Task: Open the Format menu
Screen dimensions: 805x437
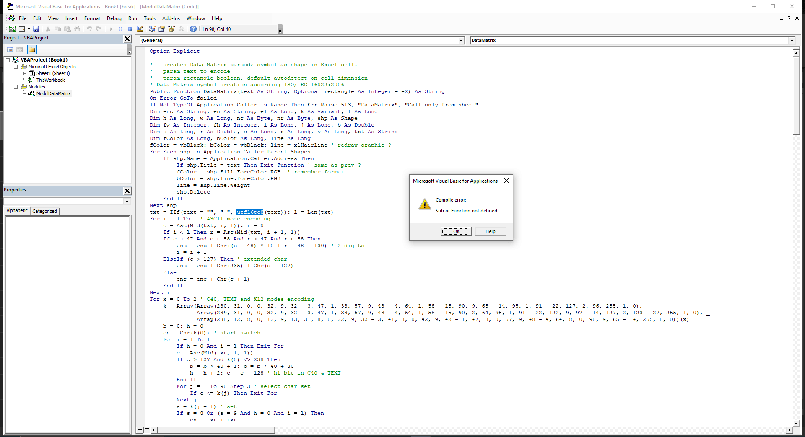Action: coord(92,18)
